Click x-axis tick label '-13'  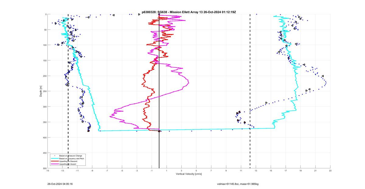[62, 170]
